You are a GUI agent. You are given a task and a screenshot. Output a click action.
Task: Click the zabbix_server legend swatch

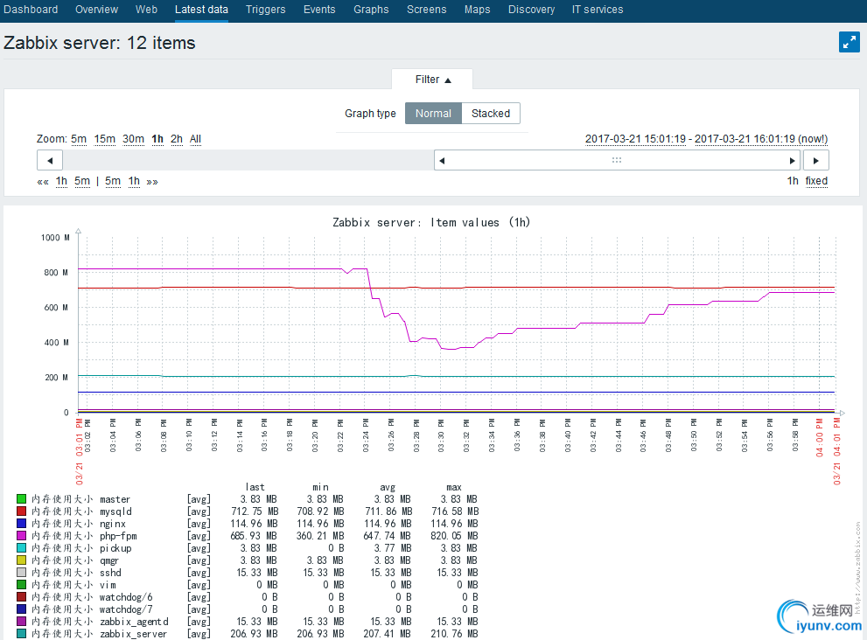pos(22,633)
